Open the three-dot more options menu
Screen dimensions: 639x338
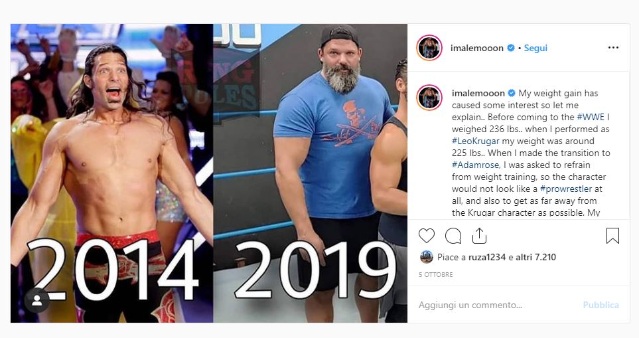tap(613, 48)
